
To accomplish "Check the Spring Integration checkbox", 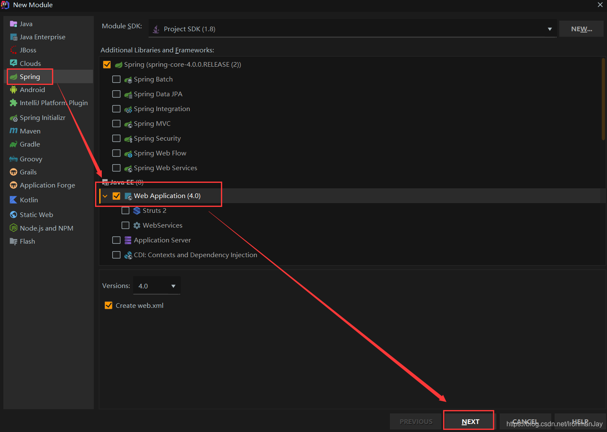I will coord(117,109).
